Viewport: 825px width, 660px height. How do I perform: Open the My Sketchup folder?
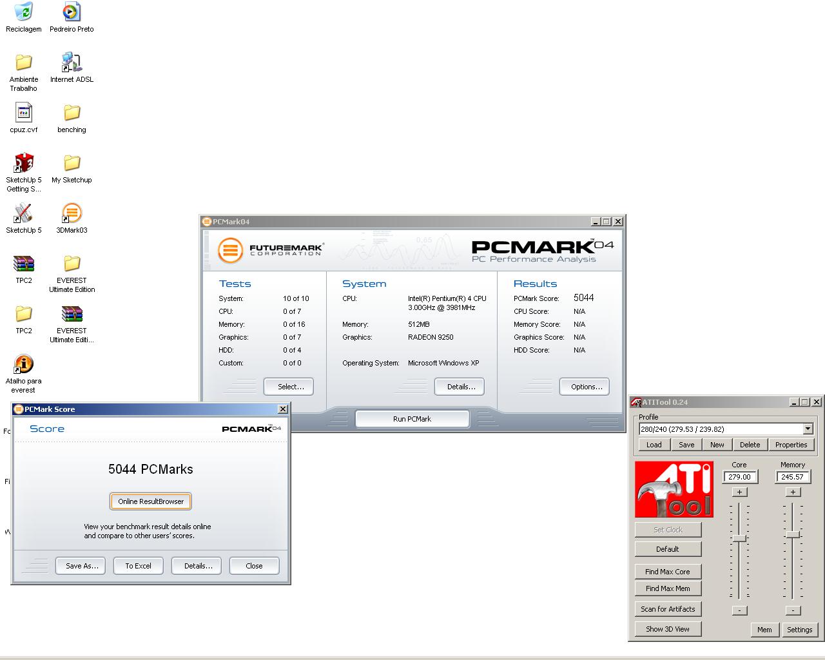pos(72,168)
